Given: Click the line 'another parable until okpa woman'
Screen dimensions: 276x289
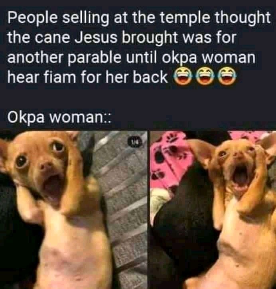Looking at the screenshot, I should point(131,57).
